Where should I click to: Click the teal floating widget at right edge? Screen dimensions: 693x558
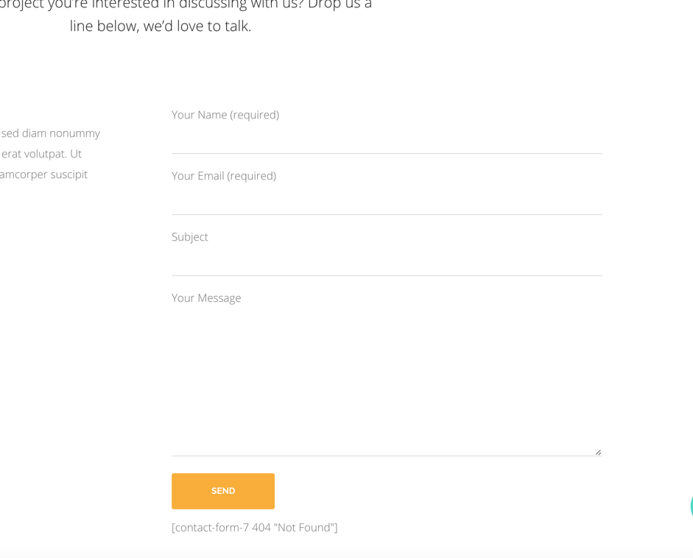691,506
